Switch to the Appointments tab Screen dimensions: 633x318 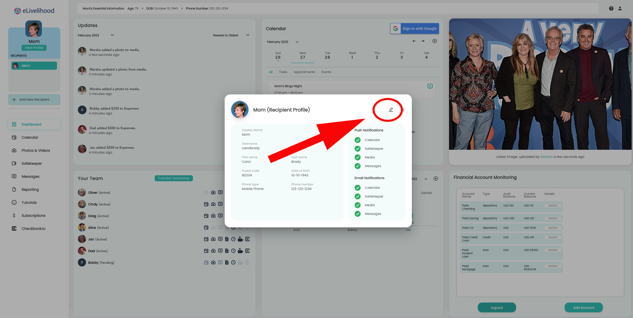[304, 72]
